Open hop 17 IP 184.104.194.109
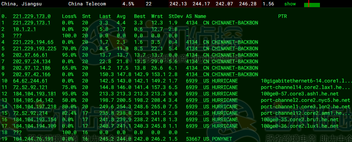The width and height of the screenshot is (352, 142). point(34,126)
